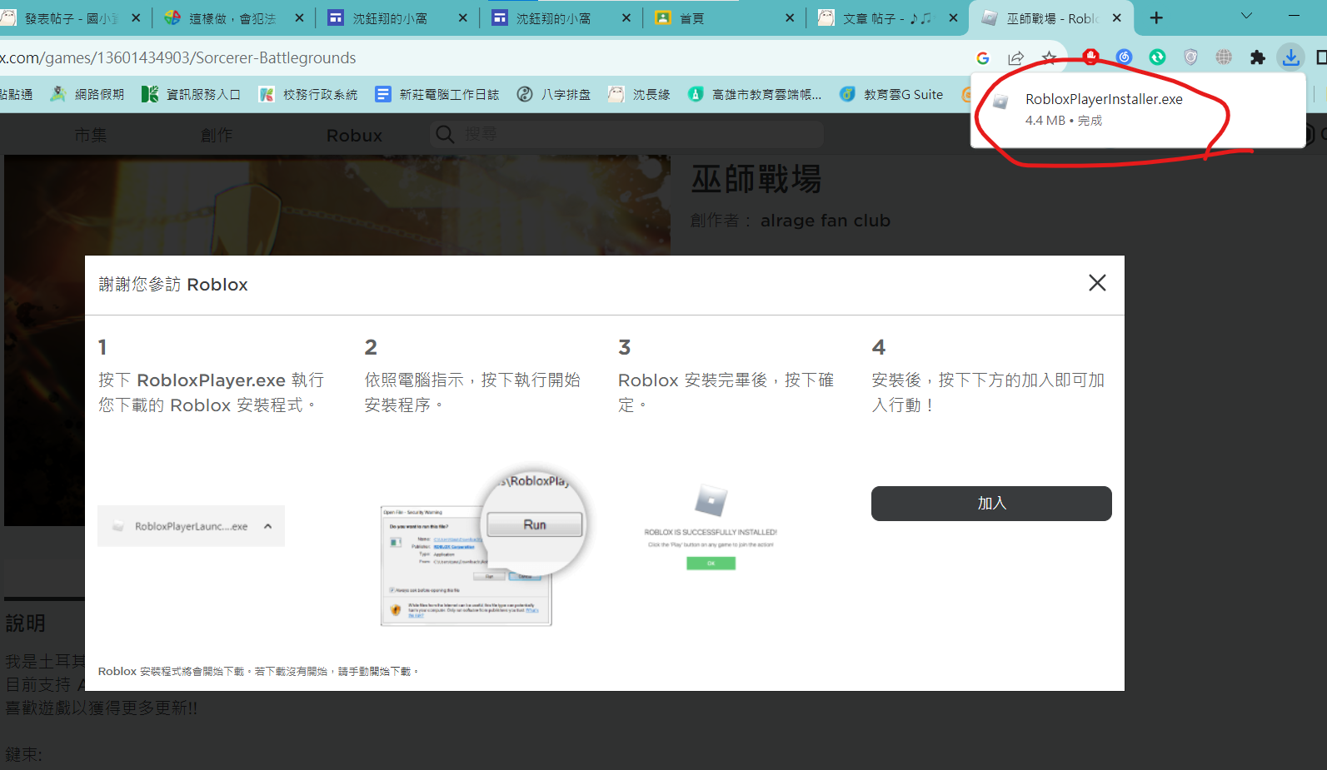1327x770 pixels.
Task: Open the Chrome downloads icon
Action: pos(1290,57)
